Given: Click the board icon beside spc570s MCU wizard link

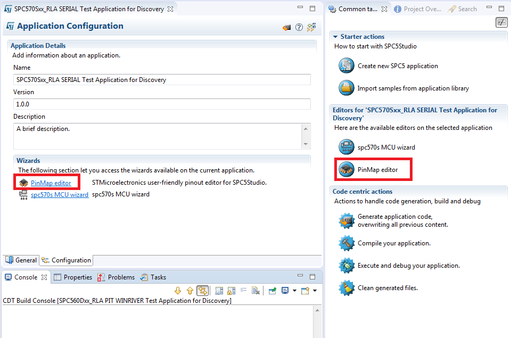Looking at the screenshot, I should click(23, 195).
